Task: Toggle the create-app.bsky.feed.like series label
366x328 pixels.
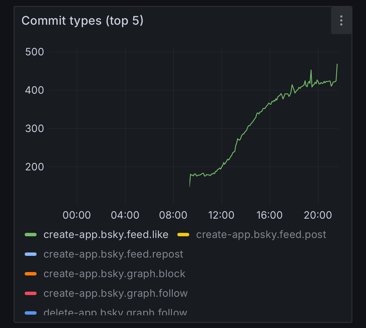Action: tap(106, 235)
